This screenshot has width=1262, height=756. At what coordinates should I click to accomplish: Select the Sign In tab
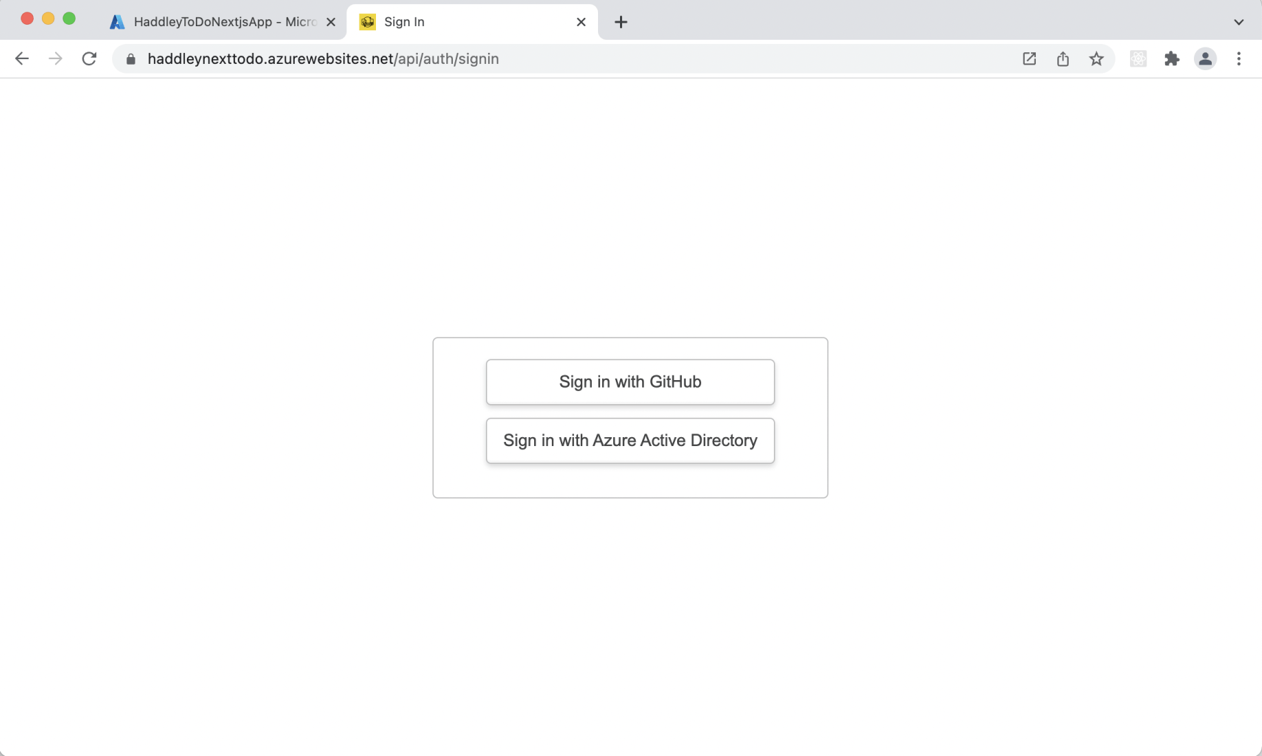click(472, 22)
